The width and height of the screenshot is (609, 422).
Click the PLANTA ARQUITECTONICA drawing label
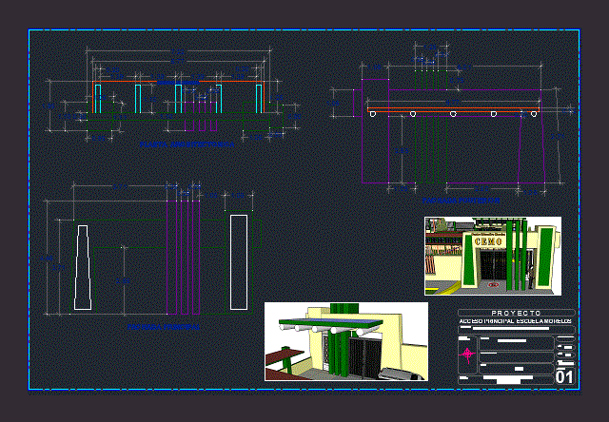pyautogui.click(x=187, y=145)
